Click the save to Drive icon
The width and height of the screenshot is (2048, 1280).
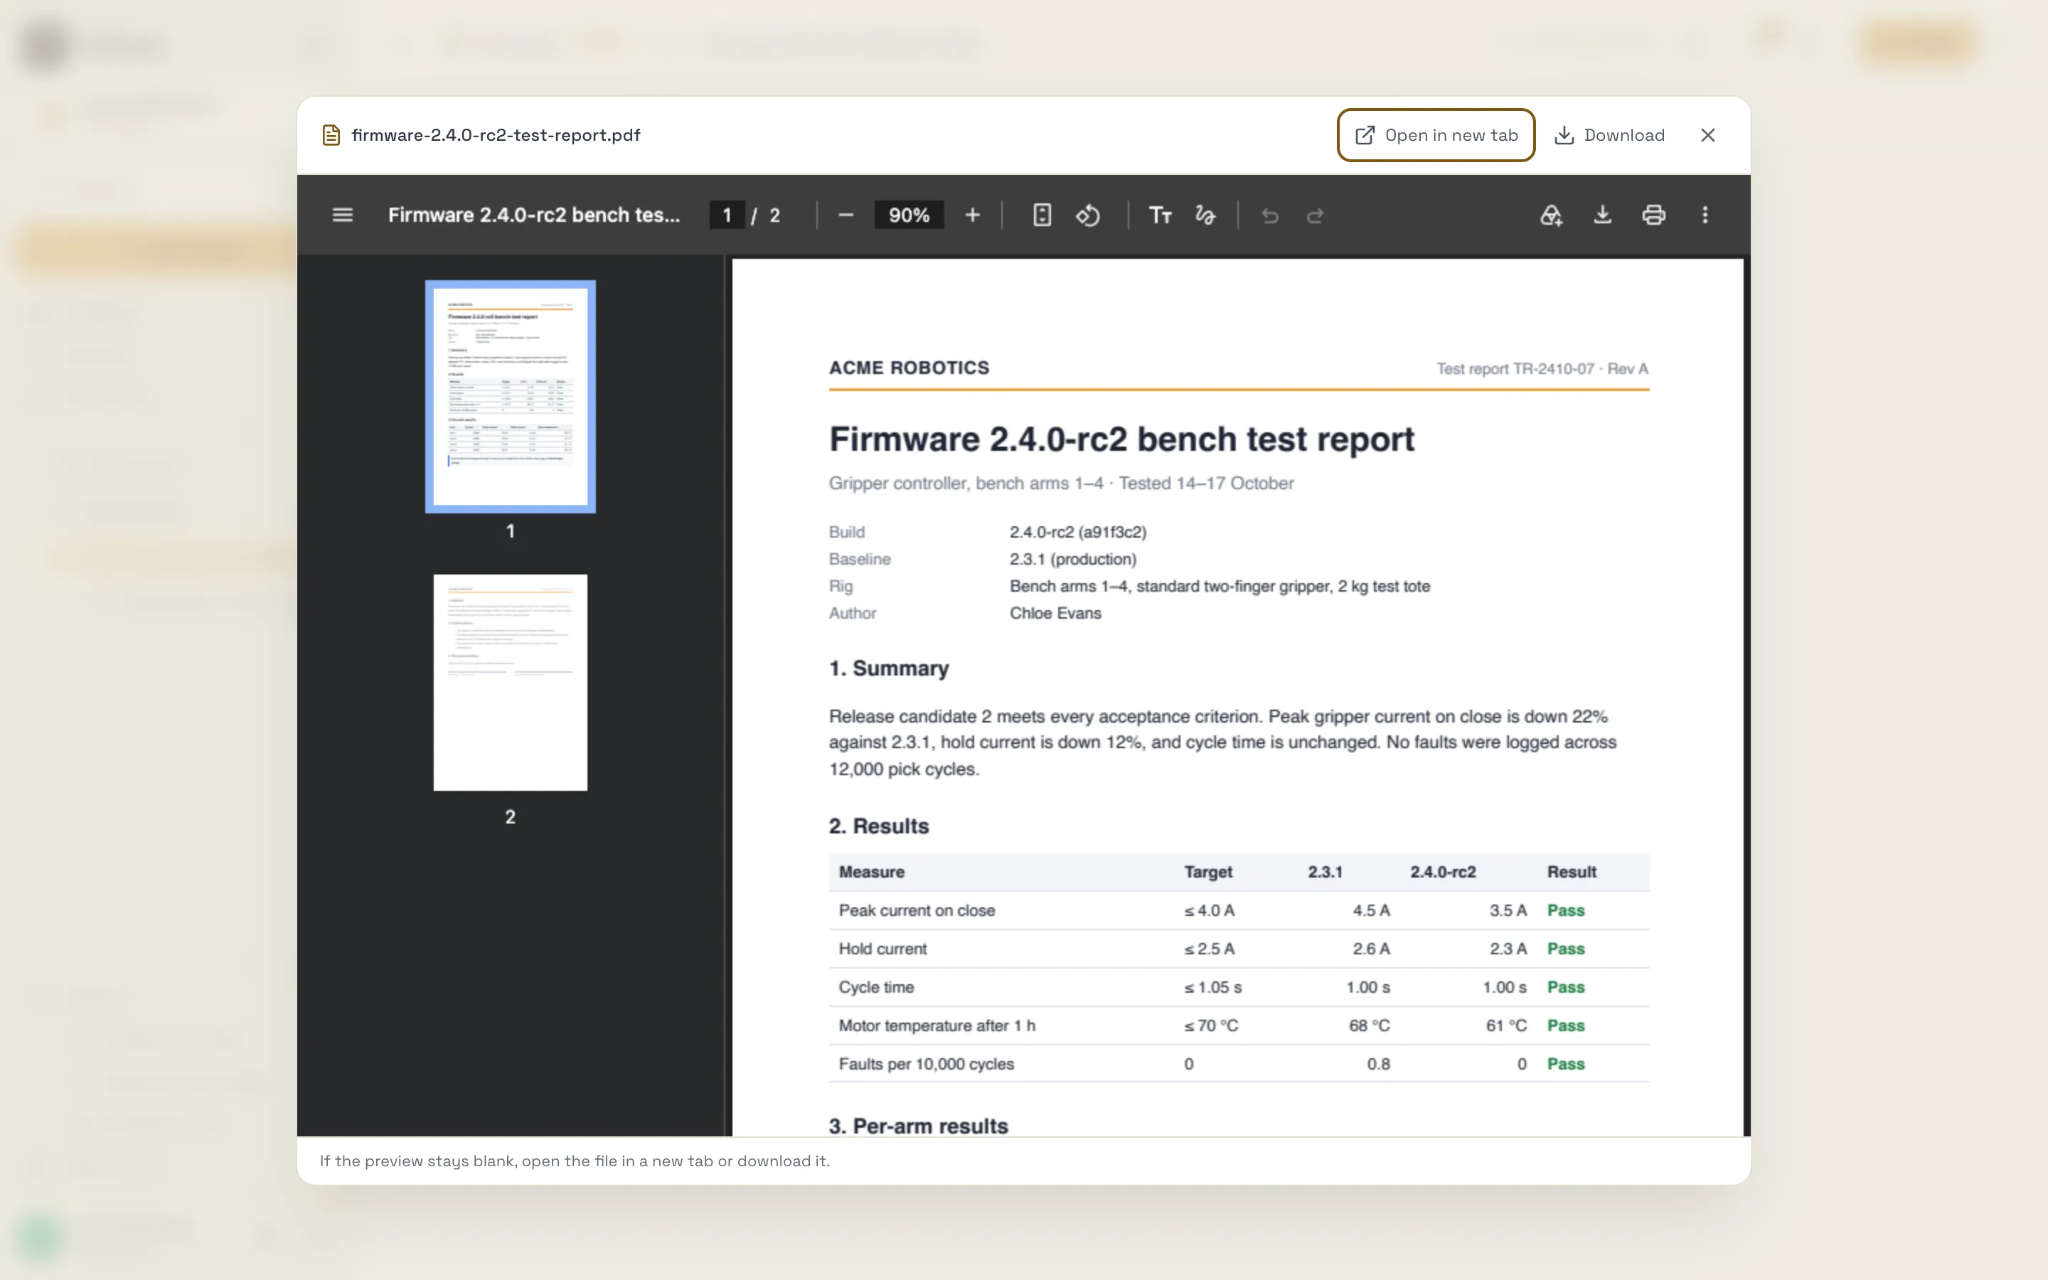pos(1551,215)
